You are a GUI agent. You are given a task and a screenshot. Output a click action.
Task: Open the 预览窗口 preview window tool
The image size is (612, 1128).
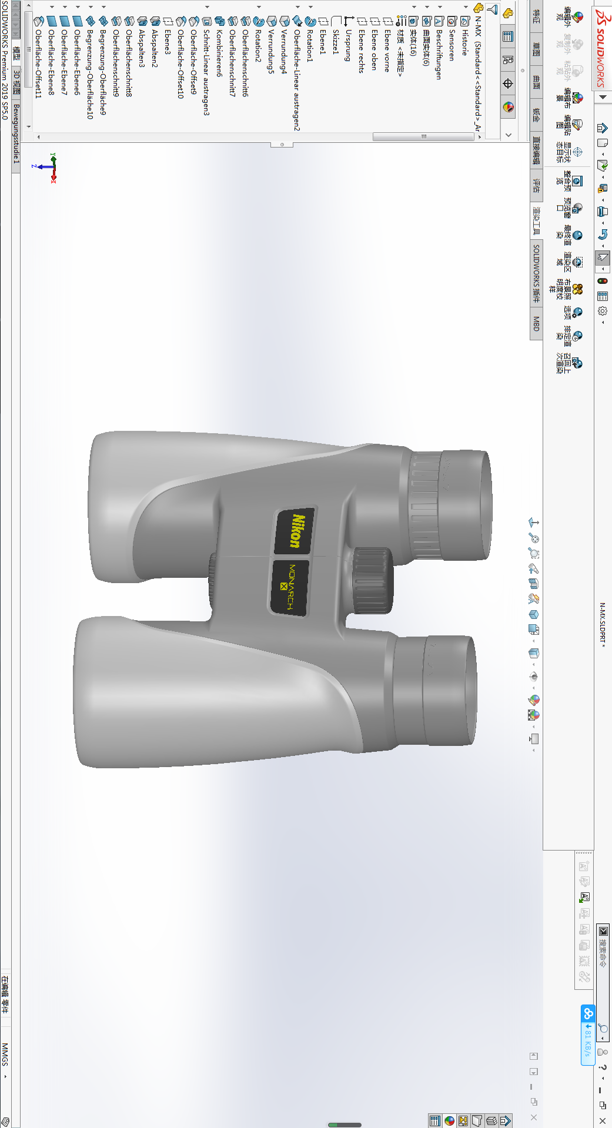point(578,208)
